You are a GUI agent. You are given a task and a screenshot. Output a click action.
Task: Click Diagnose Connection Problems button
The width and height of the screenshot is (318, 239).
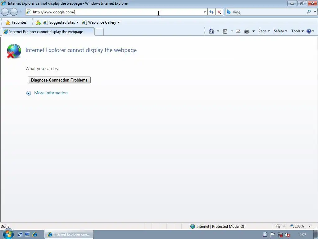pos(59,80)
